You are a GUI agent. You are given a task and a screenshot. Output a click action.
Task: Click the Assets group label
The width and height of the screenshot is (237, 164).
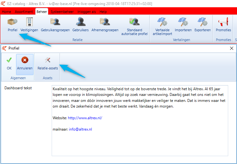pos(48,78)
